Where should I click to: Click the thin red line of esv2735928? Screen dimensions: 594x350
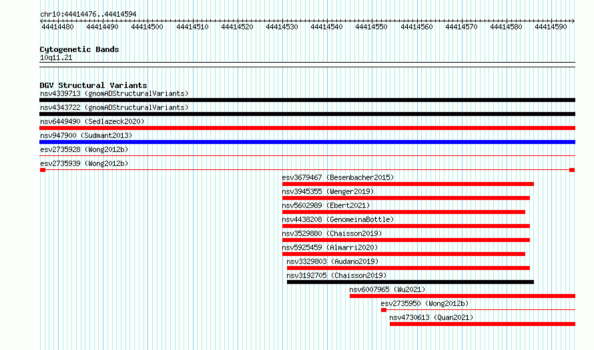tap(307, 156)
